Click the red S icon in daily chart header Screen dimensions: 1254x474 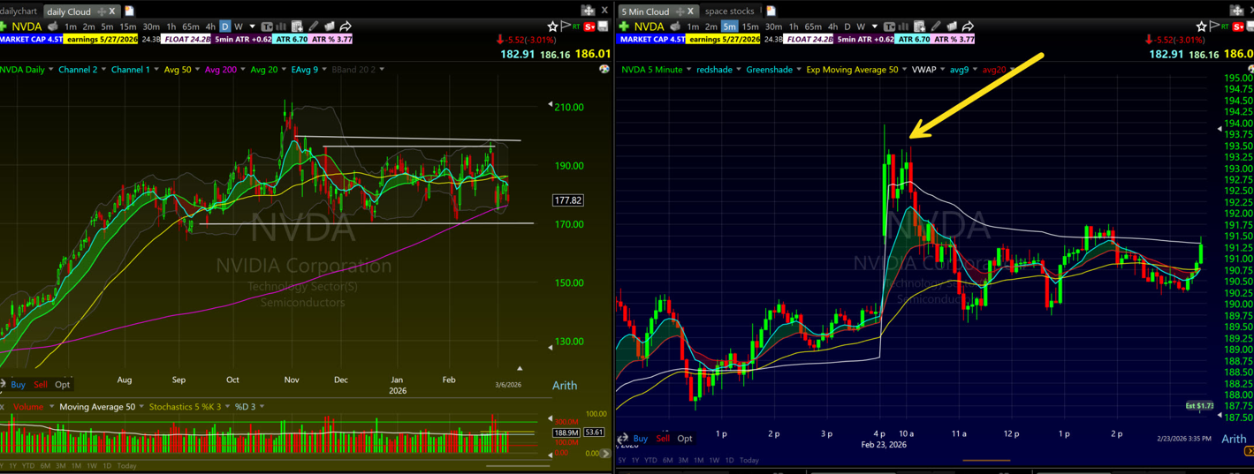pos(589,27)
